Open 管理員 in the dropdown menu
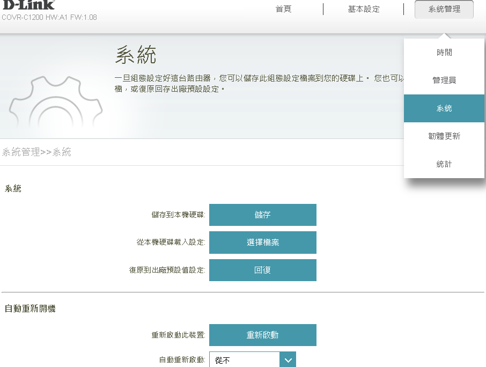 pyautogui.click(x=444, y=80)
